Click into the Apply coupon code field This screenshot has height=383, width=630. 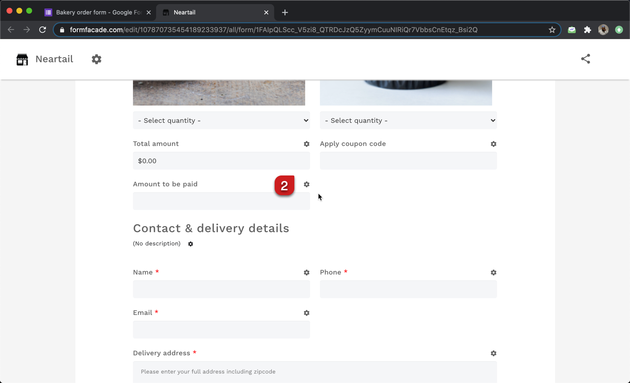click(409, 161)
